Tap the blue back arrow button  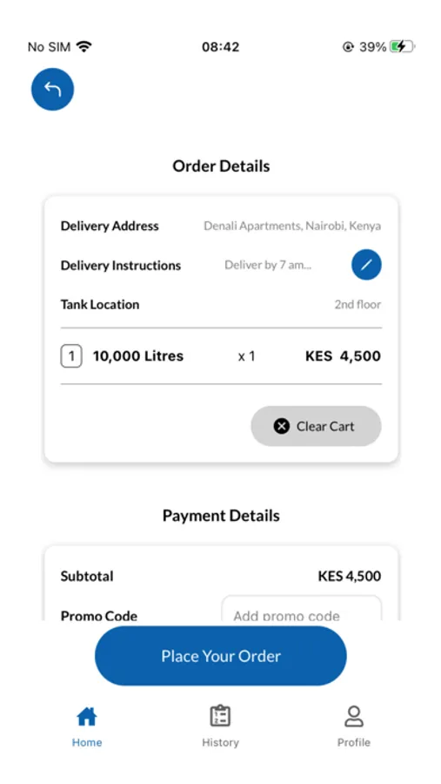[52, 89]
